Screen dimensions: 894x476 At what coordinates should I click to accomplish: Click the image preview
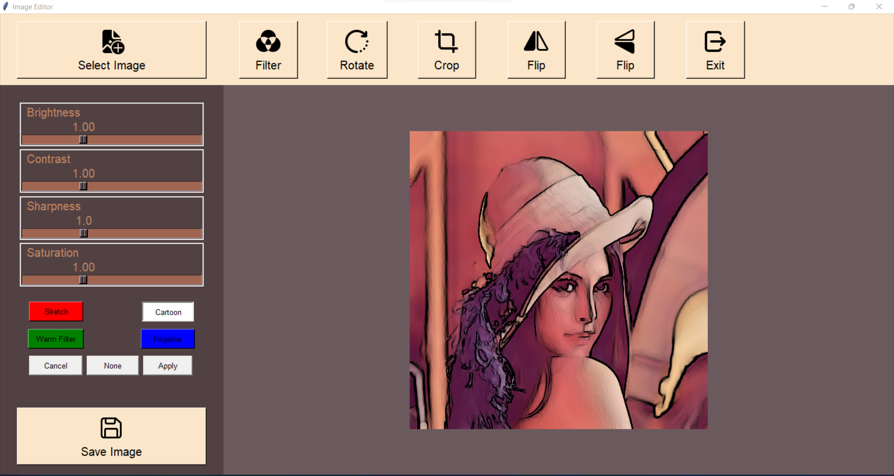click(558, 280)
